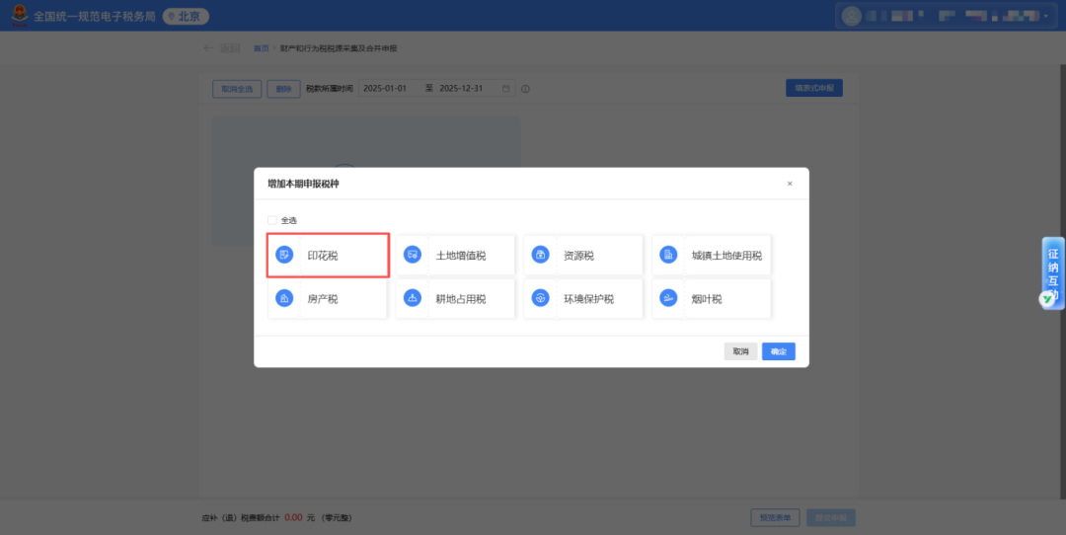The image size is (1066, 535).
Task: Expand the user account dropdown arrow
Action: click(x=1046, y=17)
